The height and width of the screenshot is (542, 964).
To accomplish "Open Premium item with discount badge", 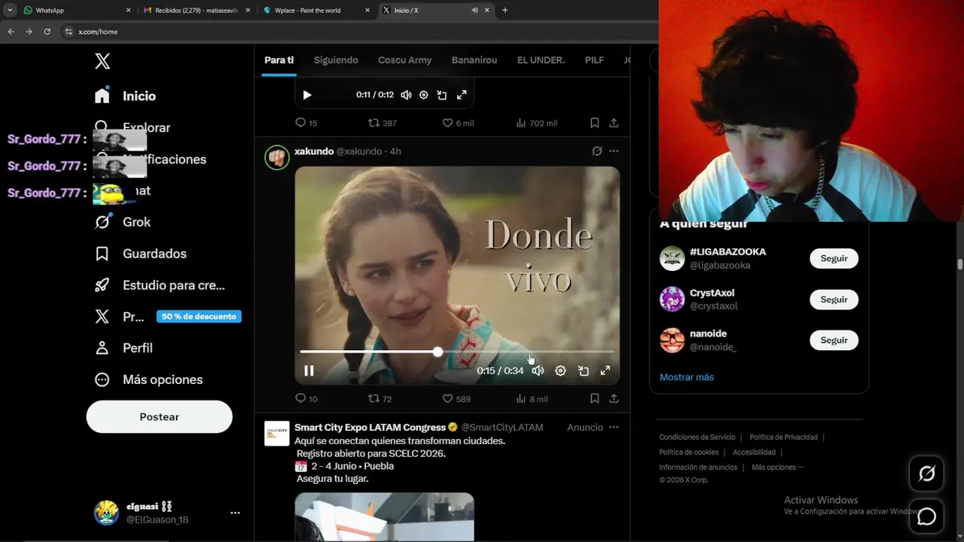I will (167, 317).
